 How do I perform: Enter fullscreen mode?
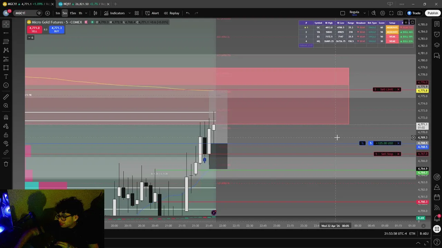pyautogui.click(x=391, y=13)
